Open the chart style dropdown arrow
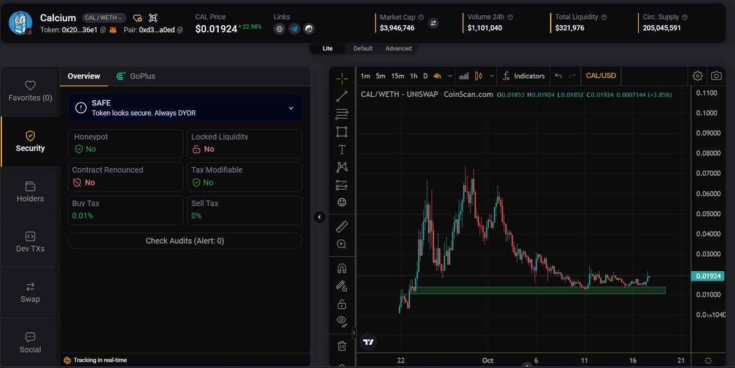735x368 pixels. click(x=491, y=76)
